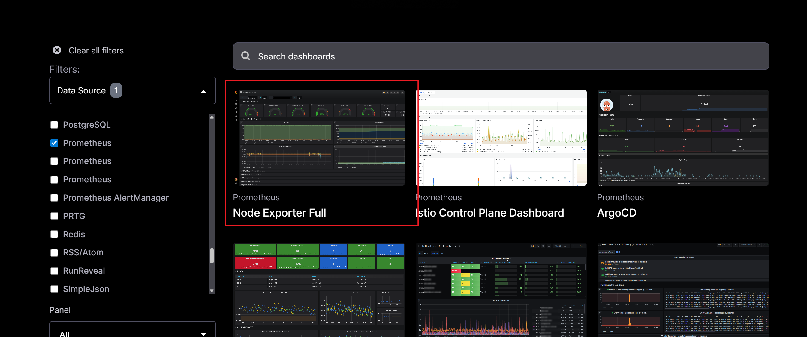Click Prometheus label above Node Exporter Full
The width and height of the screenshot is (807, 337).
pyautogui.click(x=256, y=197)
